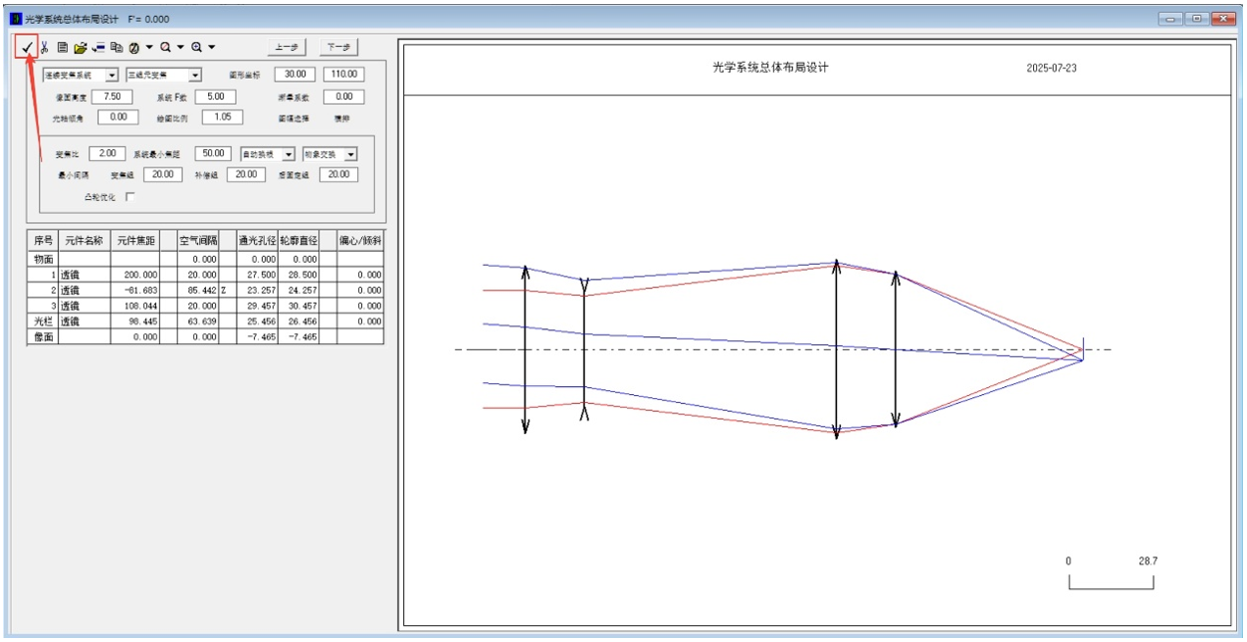Click the 上一步 previous step button
1247x642 pixels.
pyautogui.click(x=288, y=47)
